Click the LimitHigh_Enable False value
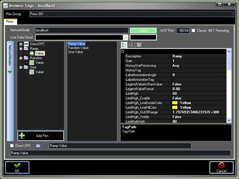The height and width of the screenshot is (179, 239). tap(177, 98)
